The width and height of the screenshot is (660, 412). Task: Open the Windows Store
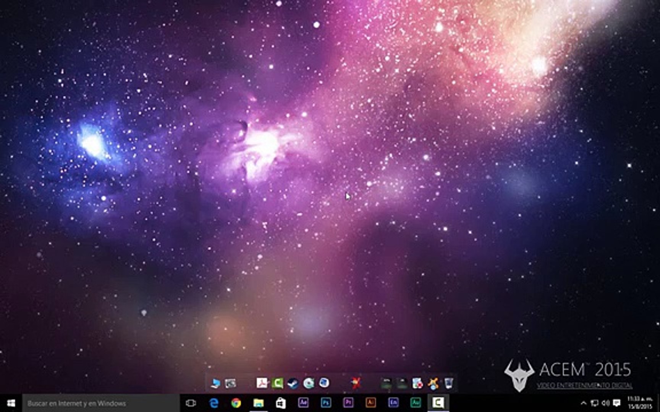tap(281, 402)
